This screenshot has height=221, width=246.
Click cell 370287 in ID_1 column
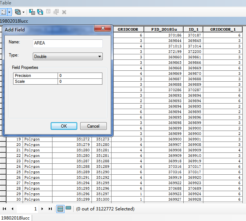click(193, 90)
